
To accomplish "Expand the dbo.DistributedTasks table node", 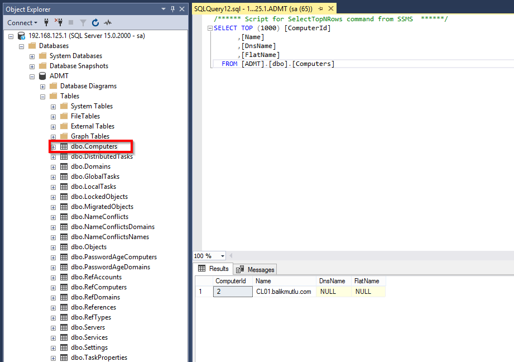I will (x=53, y=157).
